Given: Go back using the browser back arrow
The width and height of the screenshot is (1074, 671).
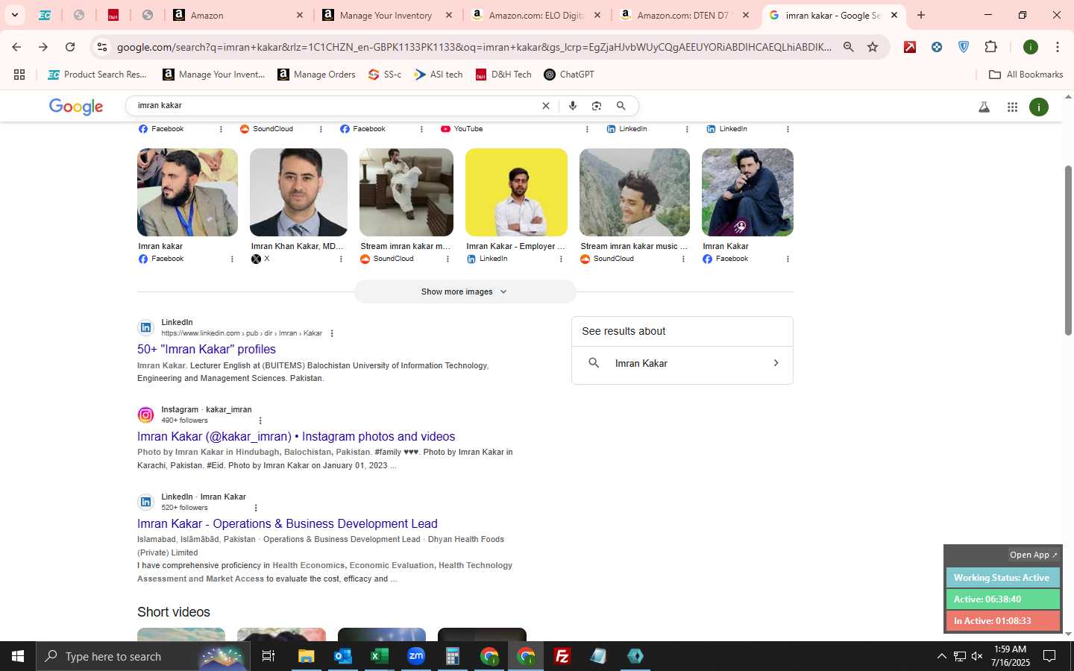Looking at the screenshot, I should (x=16, y=47).
